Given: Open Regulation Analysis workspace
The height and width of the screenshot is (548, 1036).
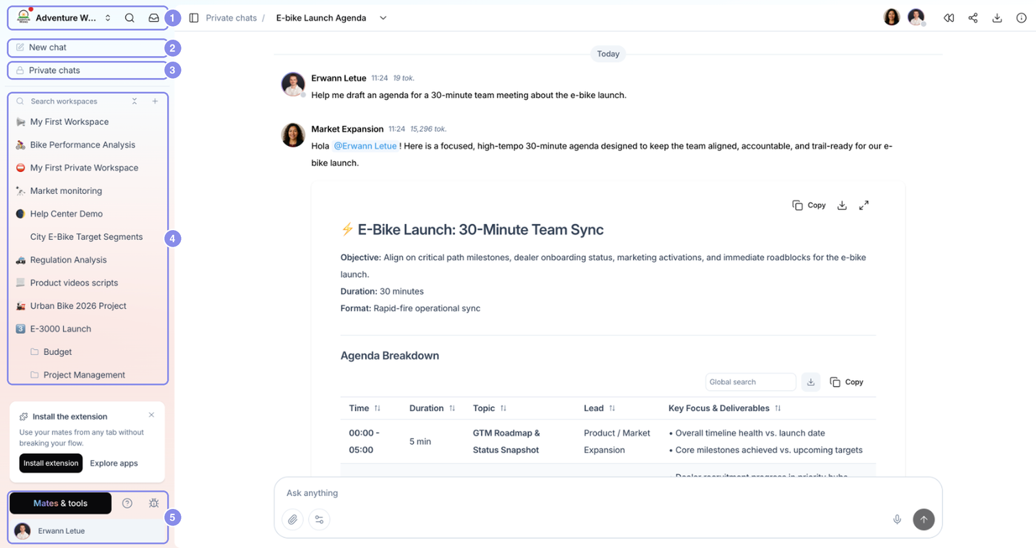Looking at the screenshot, I should pyautogui.click(x=87, y=260).
